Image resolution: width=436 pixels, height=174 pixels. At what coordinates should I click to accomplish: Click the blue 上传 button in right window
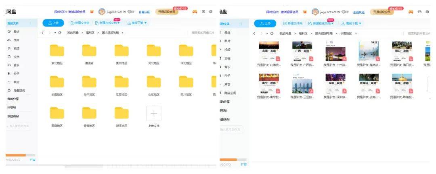tap(265, 24)
